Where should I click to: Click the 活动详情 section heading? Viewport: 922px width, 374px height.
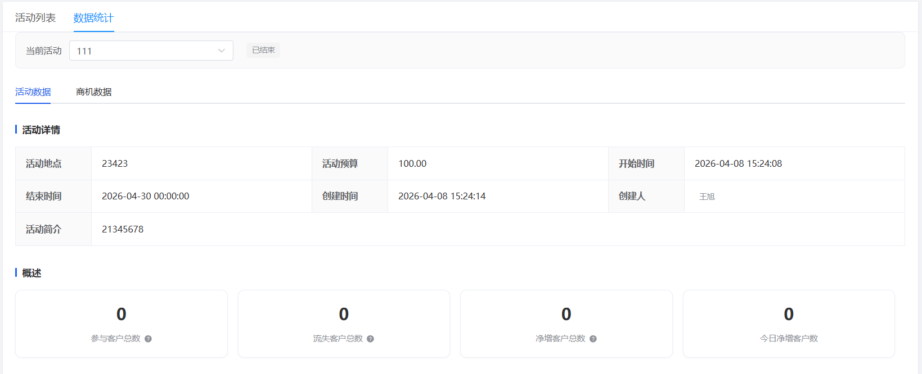(41, 130)
